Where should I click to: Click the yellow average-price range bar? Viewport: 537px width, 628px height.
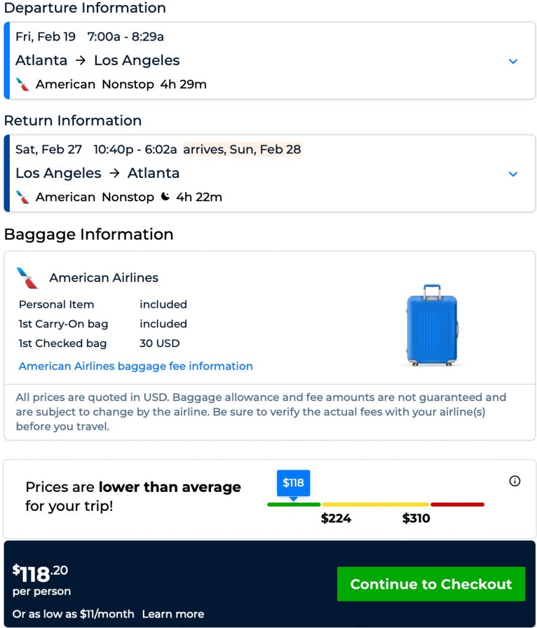click(x=375, y=505)
